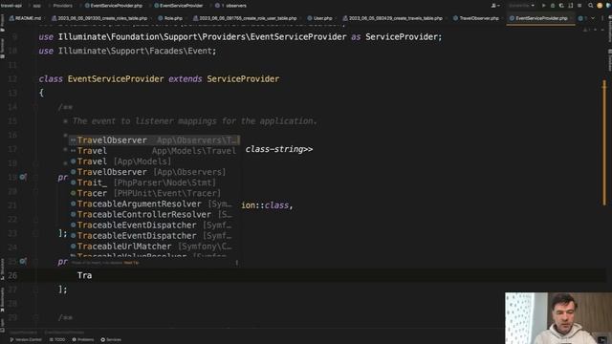Select TravelObserver App\Observers\T… completion suggestion

pyautogui.click(x=154, y=140)
